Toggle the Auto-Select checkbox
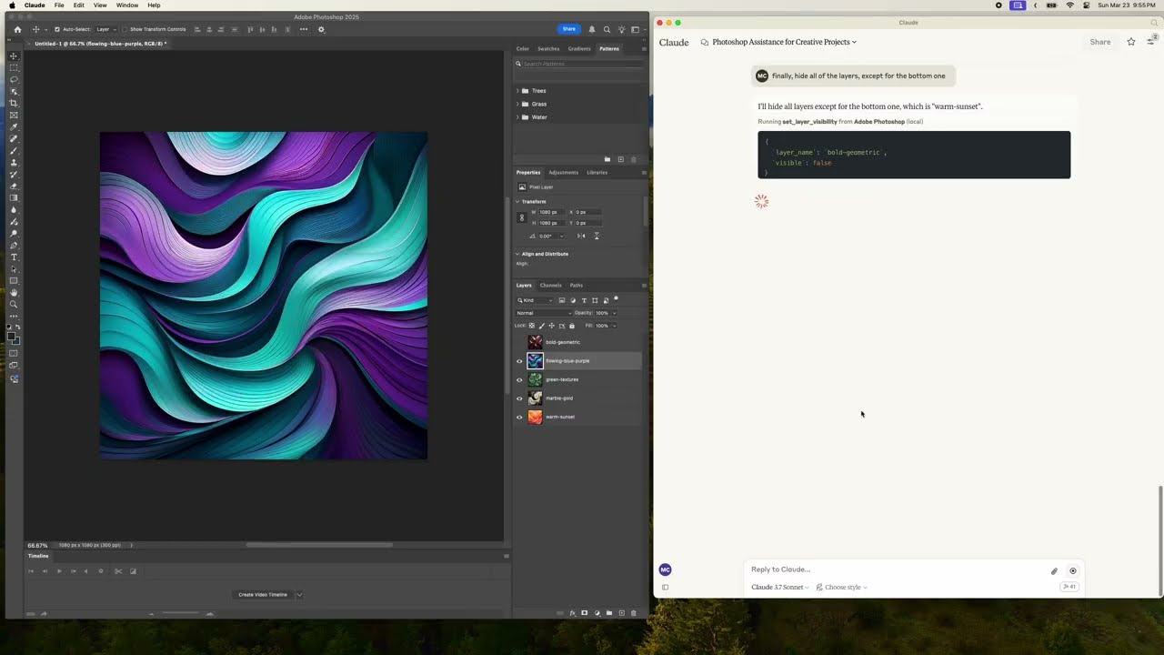This screenshot has width=1164, height=655. [57, 29]
